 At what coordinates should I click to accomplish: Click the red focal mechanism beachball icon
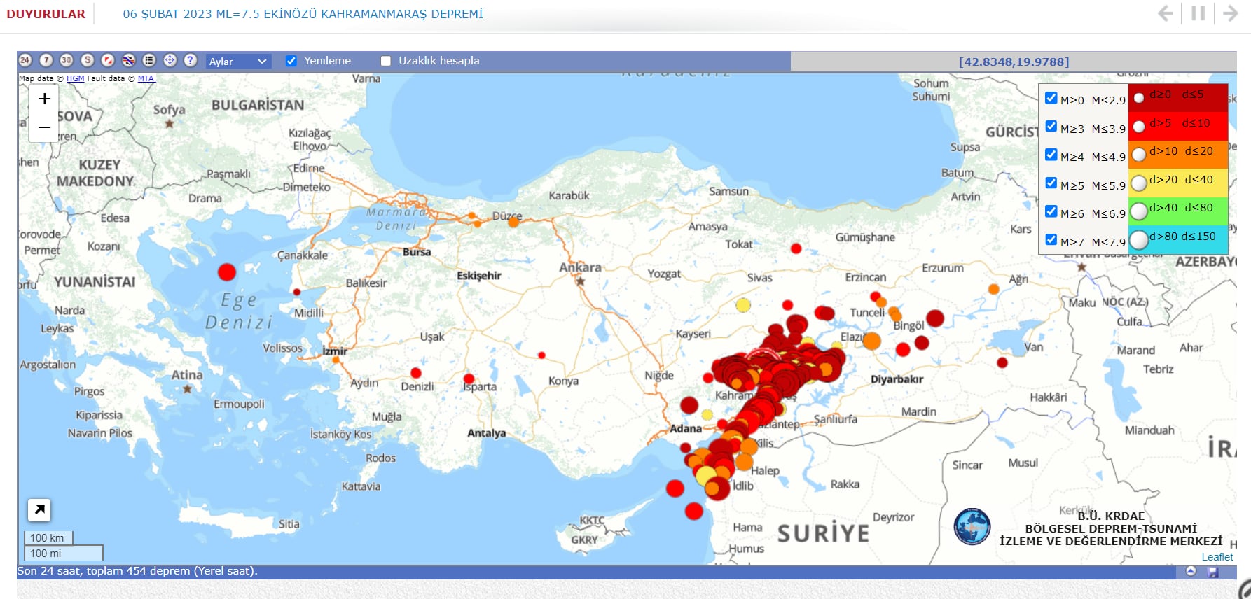(x=108, y=61)
